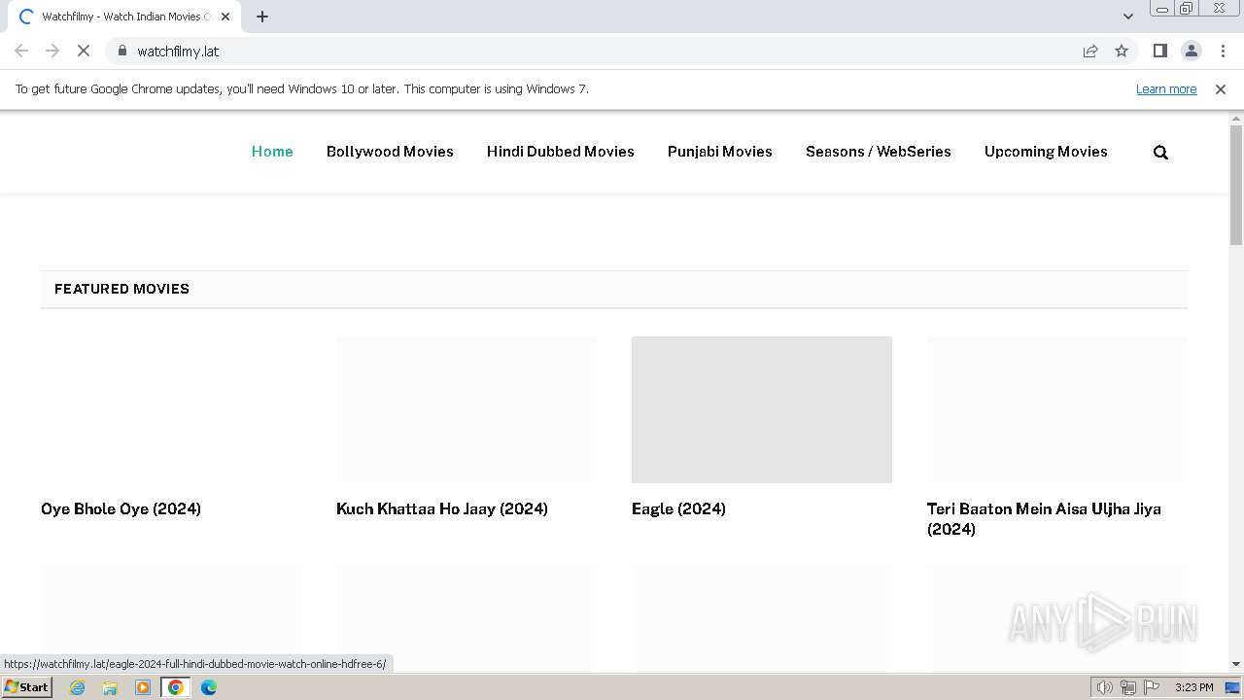The image size is (1244, 700).
Task: Launch Microsoft Edge from taskbar
Action: click(x=209, y=687)
